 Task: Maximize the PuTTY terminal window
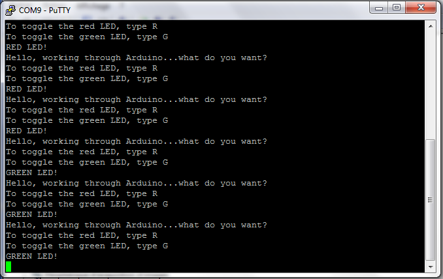point(397,8)
